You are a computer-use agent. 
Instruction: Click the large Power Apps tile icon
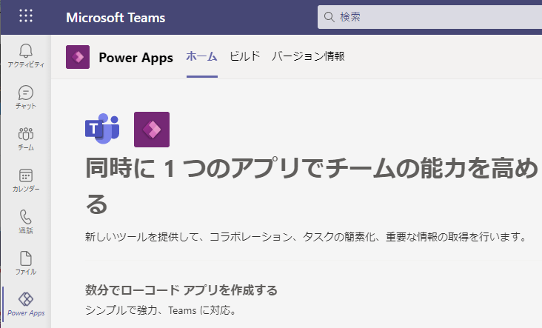[x=152, y=130]
